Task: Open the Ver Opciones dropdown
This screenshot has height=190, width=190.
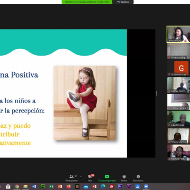Action: (x=124, y=2)
